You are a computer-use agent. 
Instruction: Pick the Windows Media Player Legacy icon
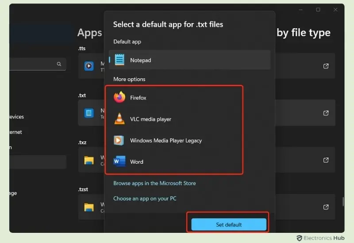click(119, 140)
